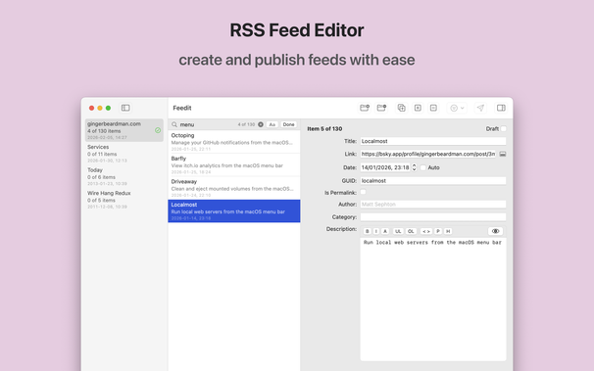This screenshot has height=371, width=594.
Task: Insert code tag with < > button
Action: coord(426,231)
